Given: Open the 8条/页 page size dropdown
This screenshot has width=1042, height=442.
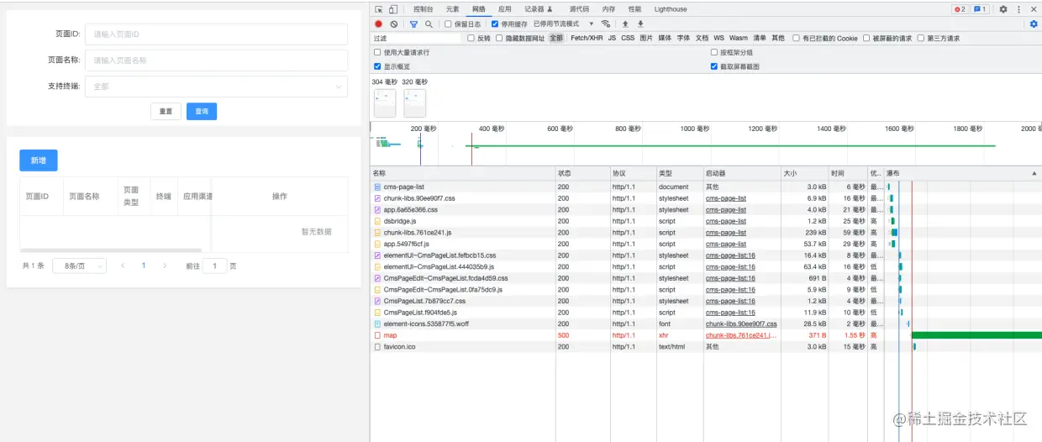Looking at the screenshot, I should tap(79, 266).
